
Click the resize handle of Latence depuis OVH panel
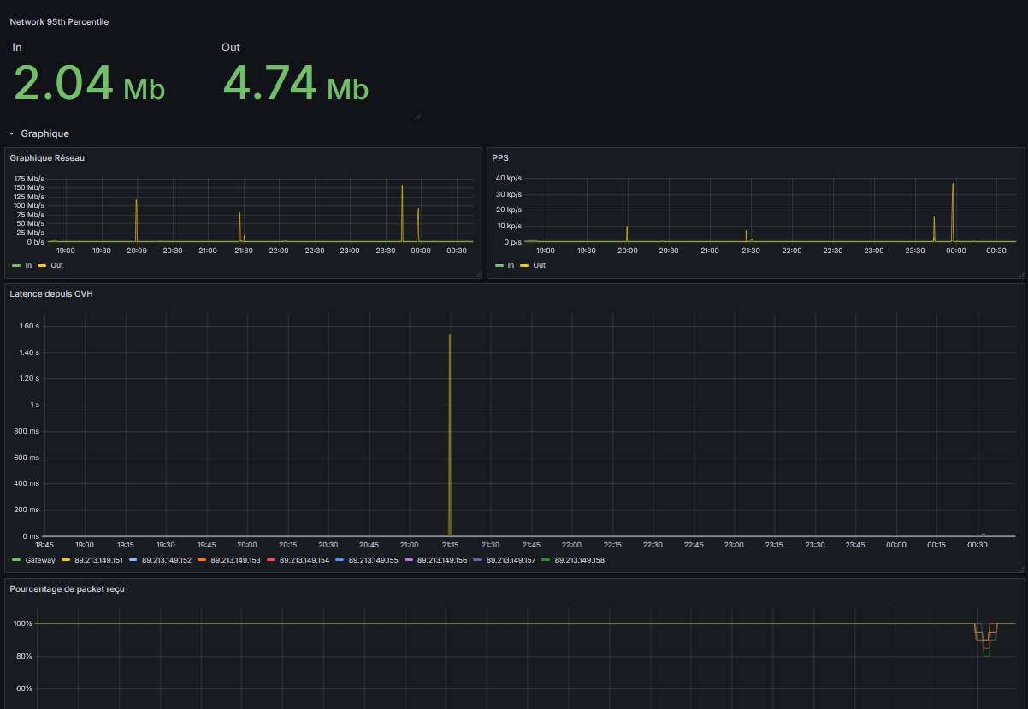click(1020, 568)
